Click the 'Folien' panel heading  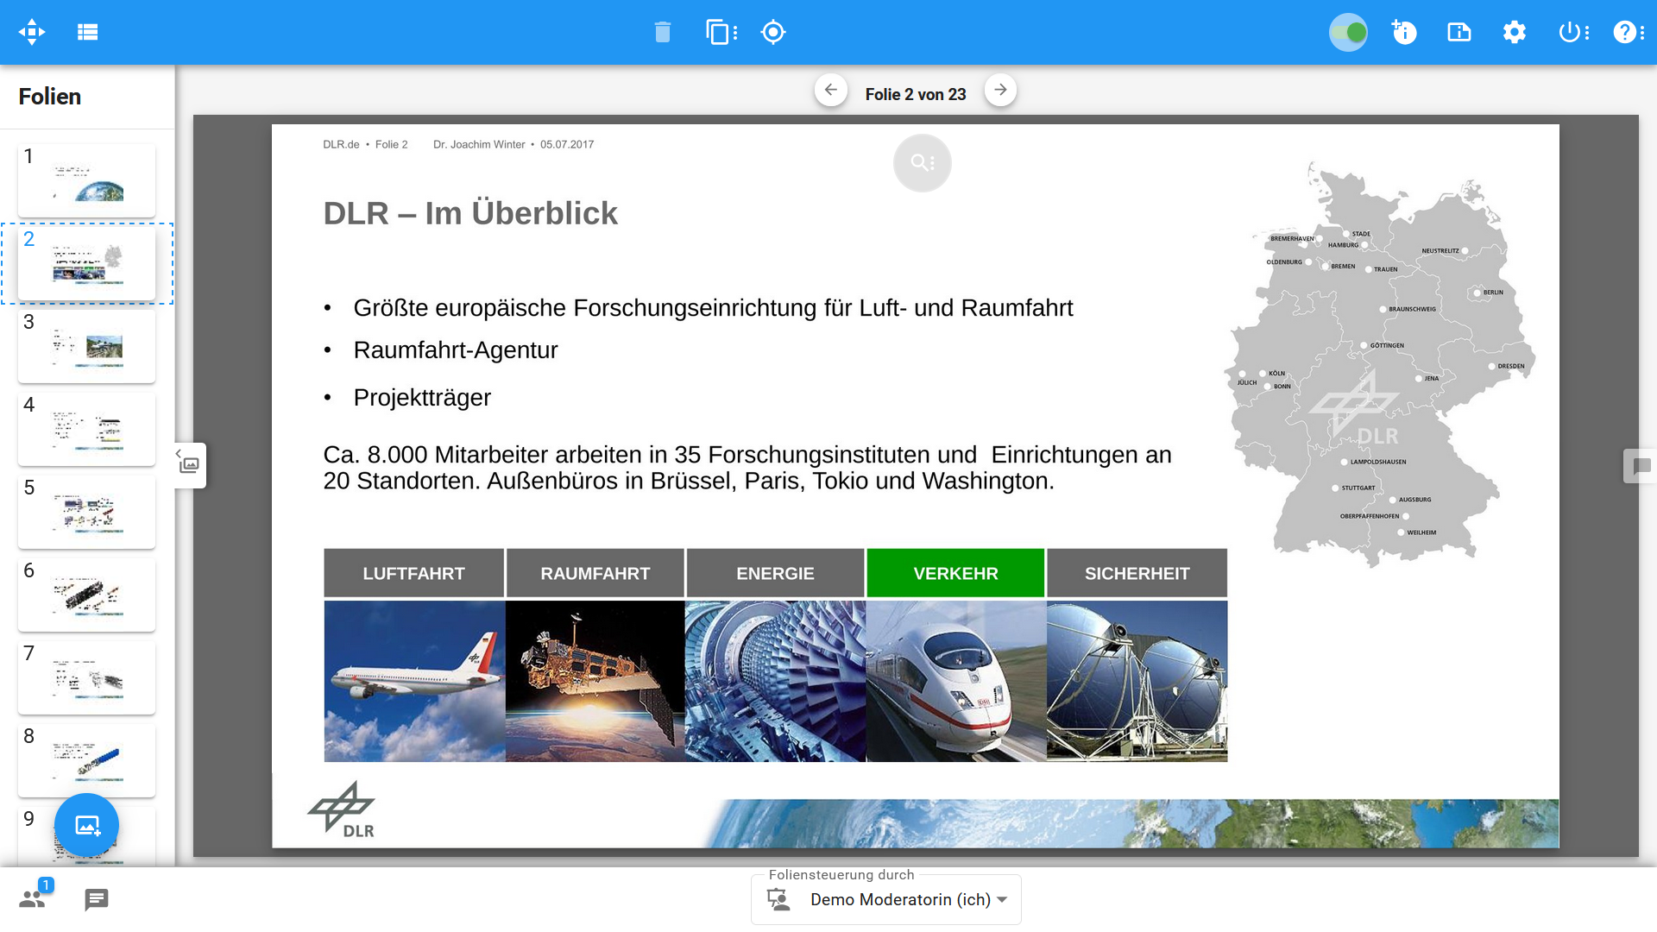50,97
